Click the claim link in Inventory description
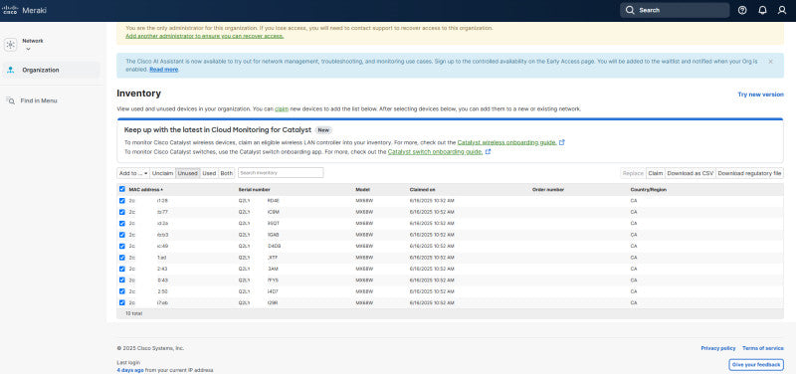Screen dimensions: 796x374 [x=282, y=109]
